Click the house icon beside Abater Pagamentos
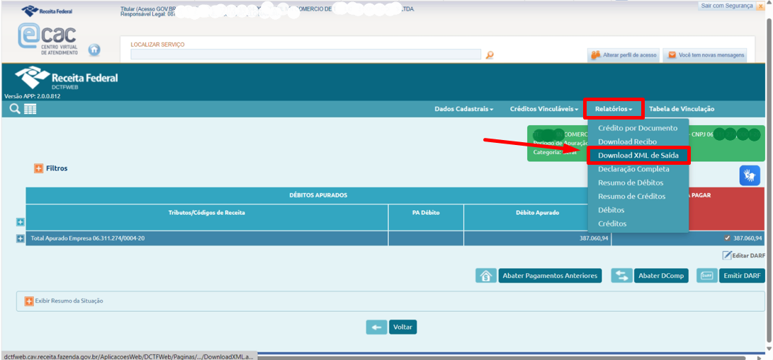This screenshot has height=360, width=773. [485, 276]
